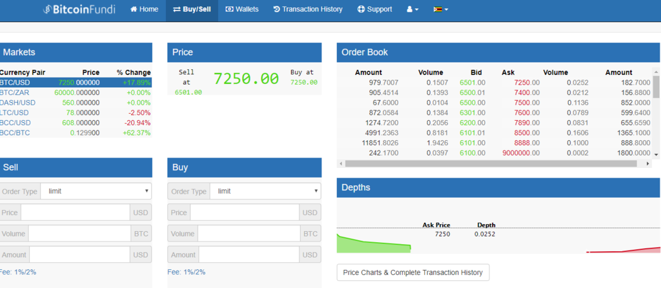Click the Order Book scroll down arrow
Viewport: 661px width, 288px height.
coord(656,155)
